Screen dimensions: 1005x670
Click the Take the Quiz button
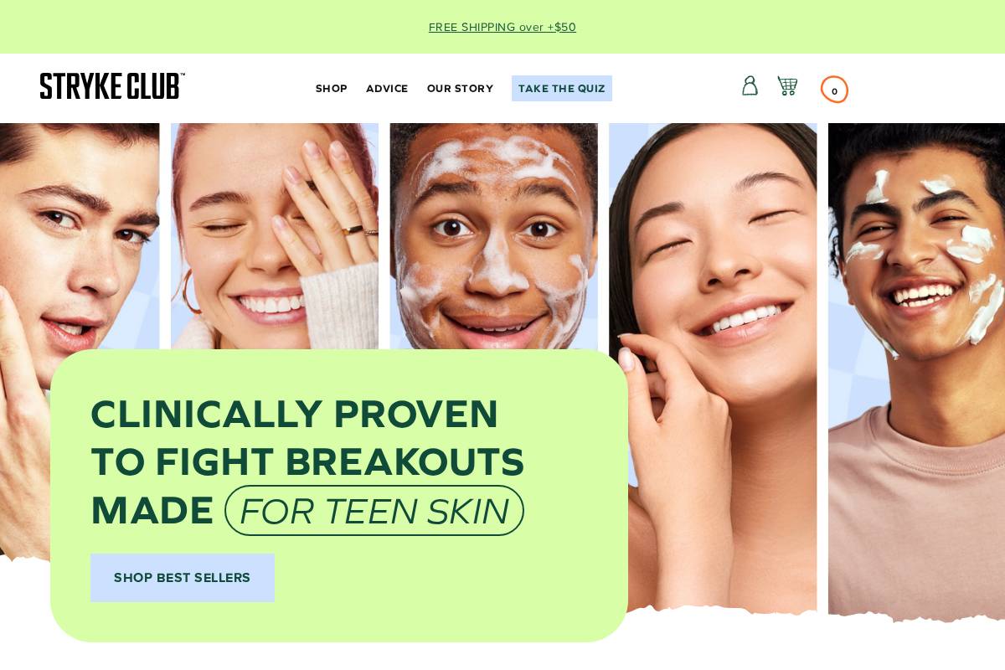click(x=562, y=89)
